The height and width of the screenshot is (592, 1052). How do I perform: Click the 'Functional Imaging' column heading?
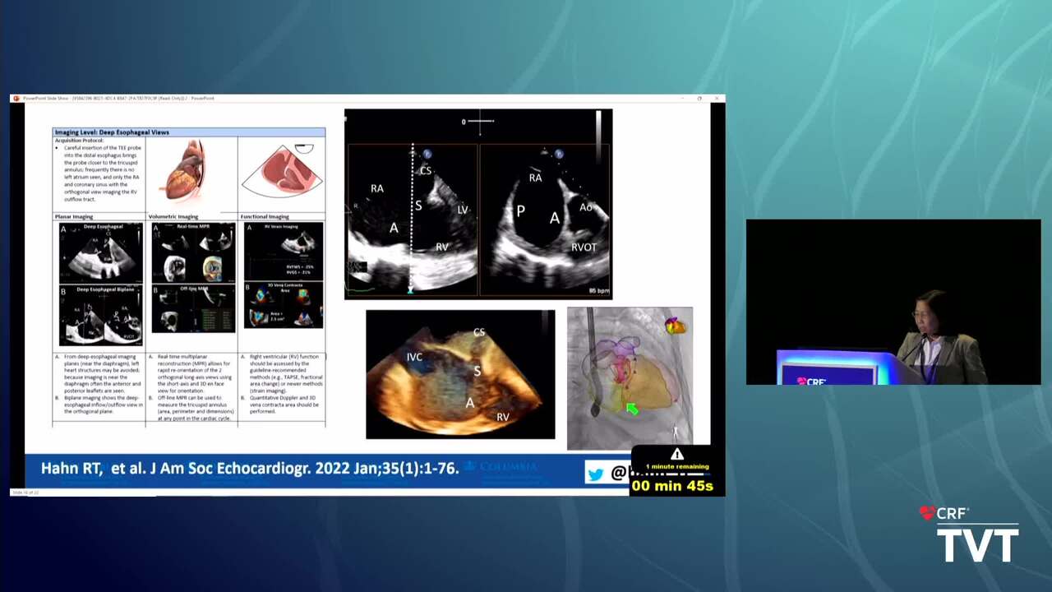click(x=265, y=216)
